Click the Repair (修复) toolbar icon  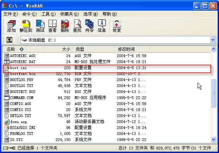pyautogui.click(x=117, y=26)
